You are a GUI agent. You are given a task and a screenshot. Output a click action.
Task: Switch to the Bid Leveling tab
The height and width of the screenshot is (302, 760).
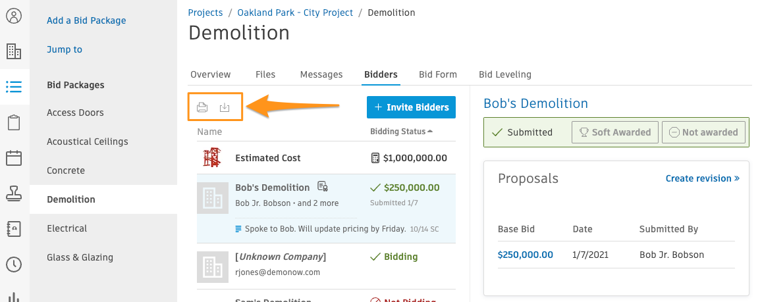tap(505, 74)
